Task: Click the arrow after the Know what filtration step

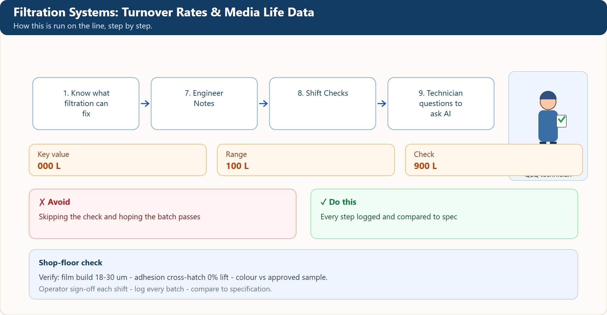Action: (145, 104)
